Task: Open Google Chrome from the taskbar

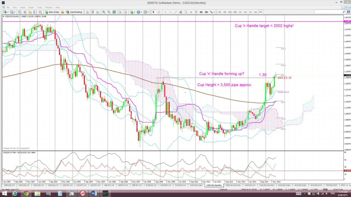Action: pos(26,194)
